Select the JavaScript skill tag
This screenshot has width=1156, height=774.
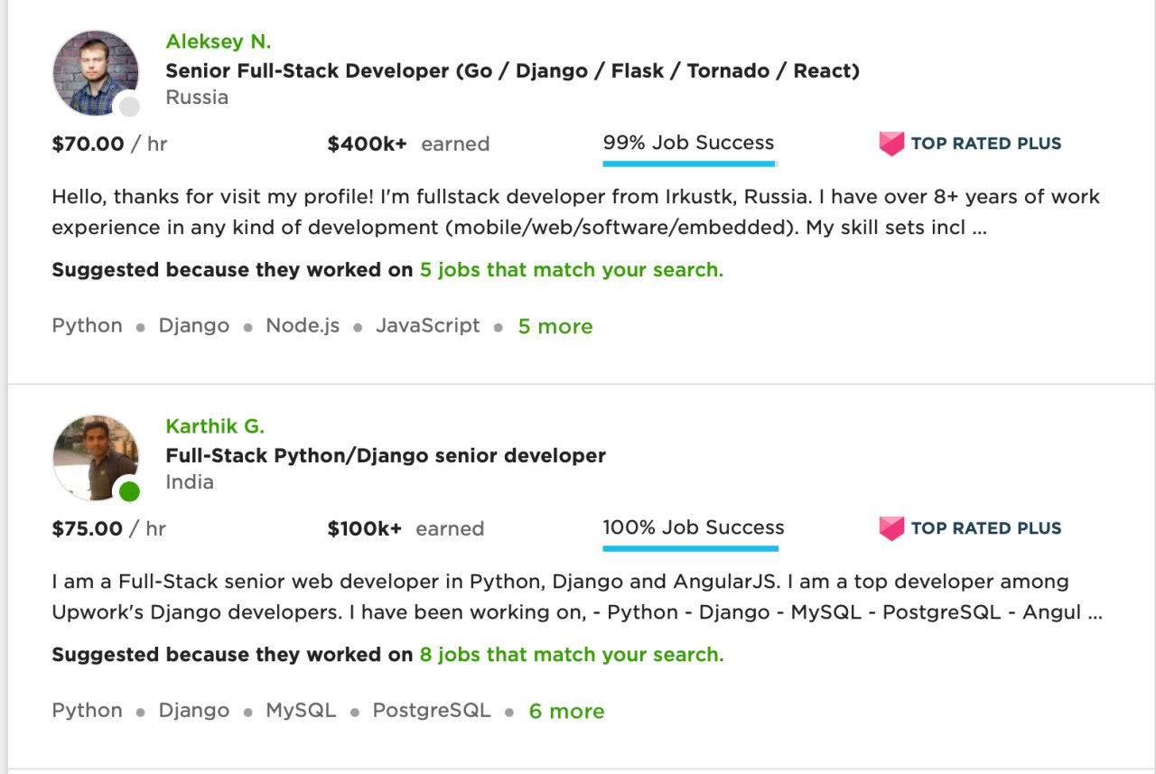[428, 326]
